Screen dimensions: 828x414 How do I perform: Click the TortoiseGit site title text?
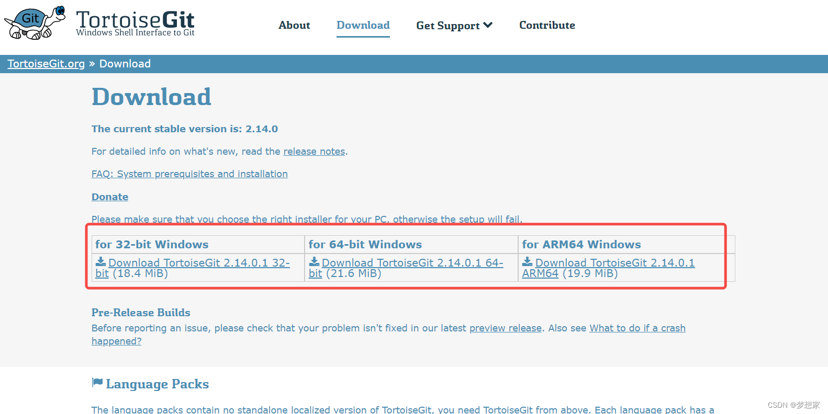136,19
